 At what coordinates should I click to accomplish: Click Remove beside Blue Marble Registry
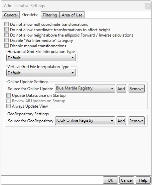(137, 88)
